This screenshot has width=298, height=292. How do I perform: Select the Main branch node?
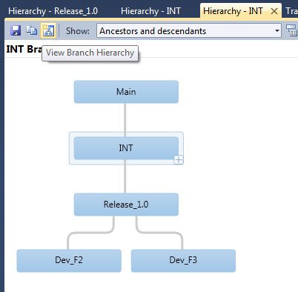[126, 92]
